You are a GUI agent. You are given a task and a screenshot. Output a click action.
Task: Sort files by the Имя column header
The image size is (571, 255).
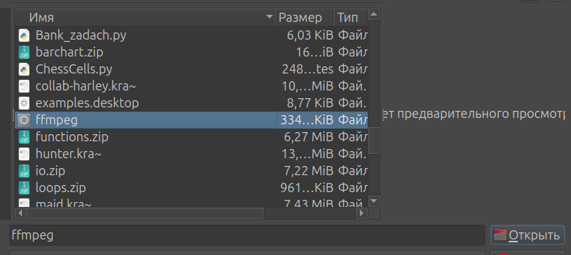[146, 17]
